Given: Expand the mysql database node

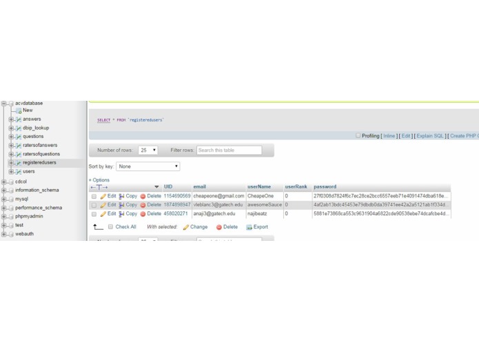Looking at the screenshot, I should [4, 199].
